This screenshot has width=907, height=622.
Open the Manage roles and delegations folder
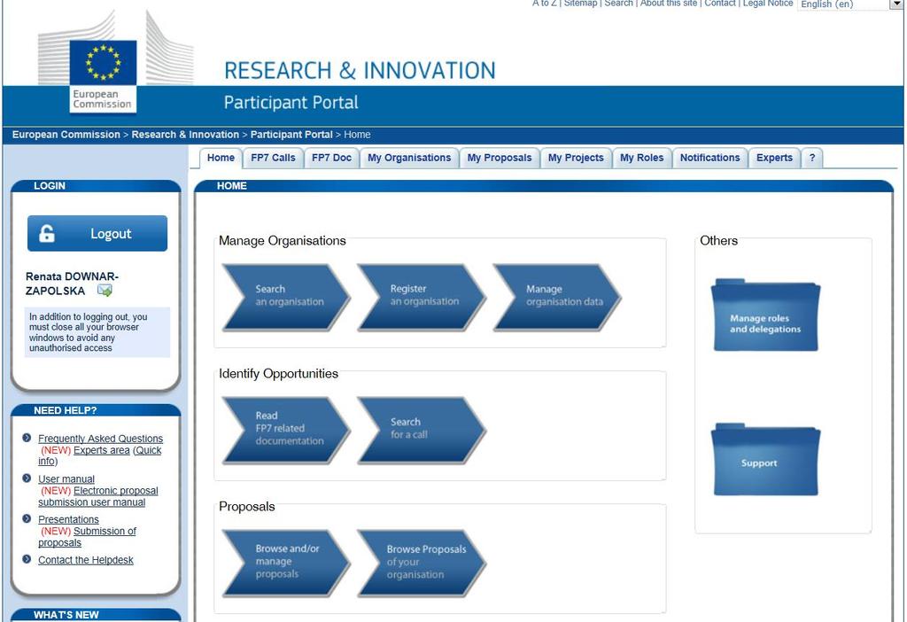click(765, 315)
